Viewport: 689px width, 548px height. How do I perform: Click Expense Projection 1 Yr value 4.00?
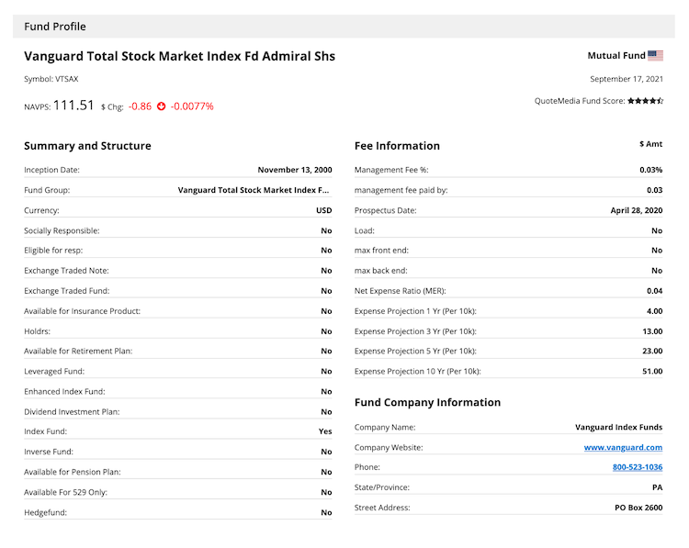click(x=654, y=311)
